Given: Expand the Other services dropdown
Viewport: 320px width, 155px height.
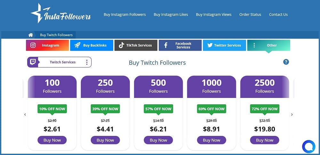Looking at the screenshot, I should 268,45.
